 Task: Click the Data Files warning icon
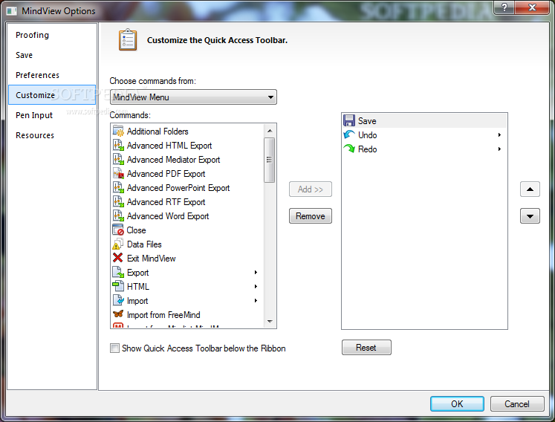[x=118, y=244]
